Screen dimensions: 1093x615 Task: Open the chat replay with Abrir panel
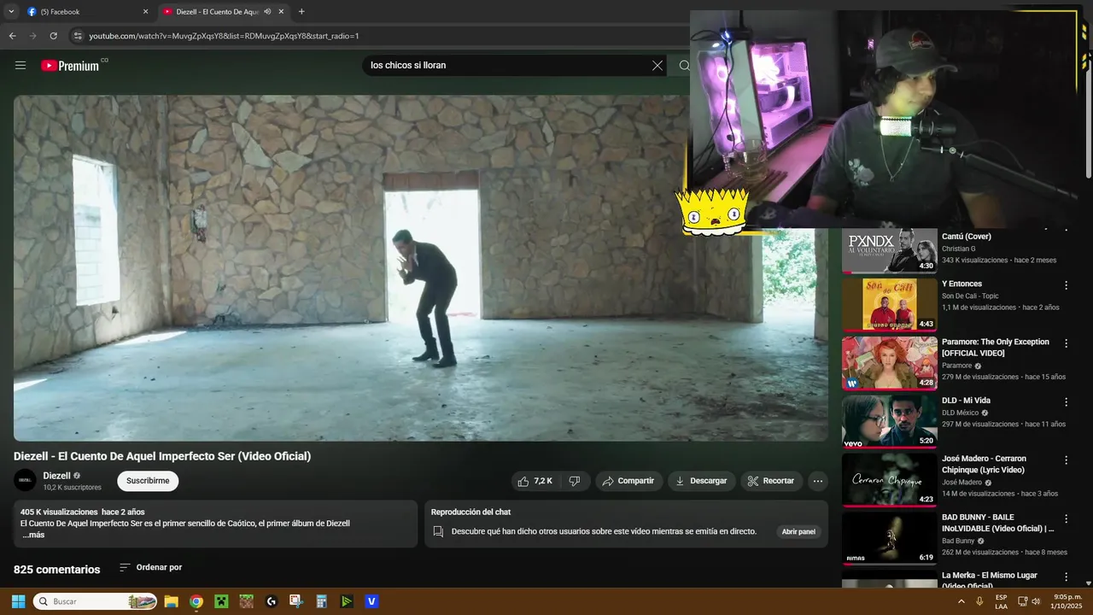pos(798,531)
